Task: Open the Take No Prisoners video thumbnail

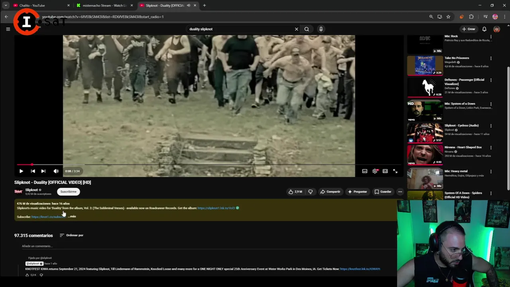Action: tap(425, 65)
